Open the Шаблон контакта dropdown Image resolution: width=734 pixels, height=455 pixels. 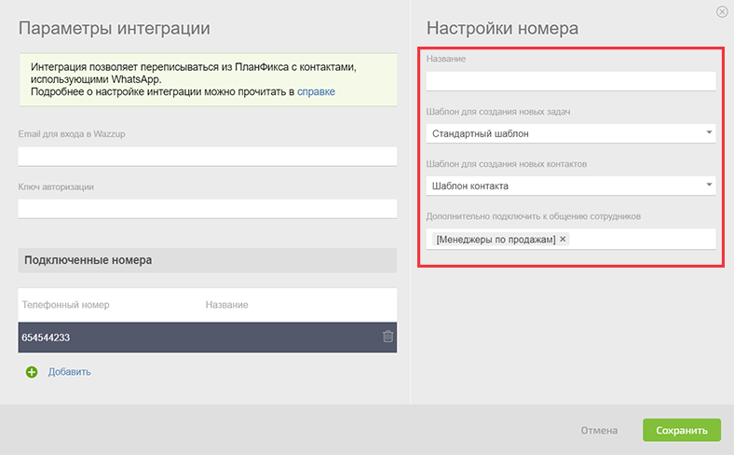point(571,186)
